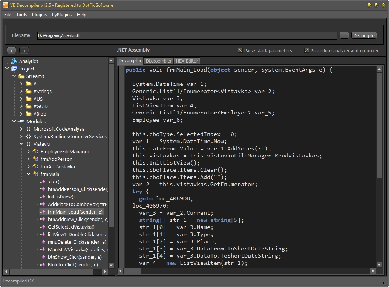
Task: Collapse the Streams folder
Action: click(x=14, y=76)
